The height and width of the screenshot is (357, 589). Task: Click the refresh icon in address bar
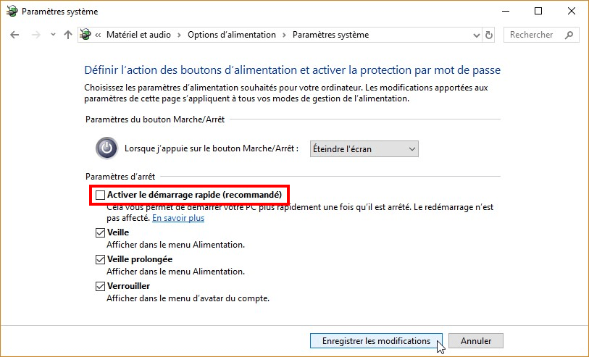[489, 35]
